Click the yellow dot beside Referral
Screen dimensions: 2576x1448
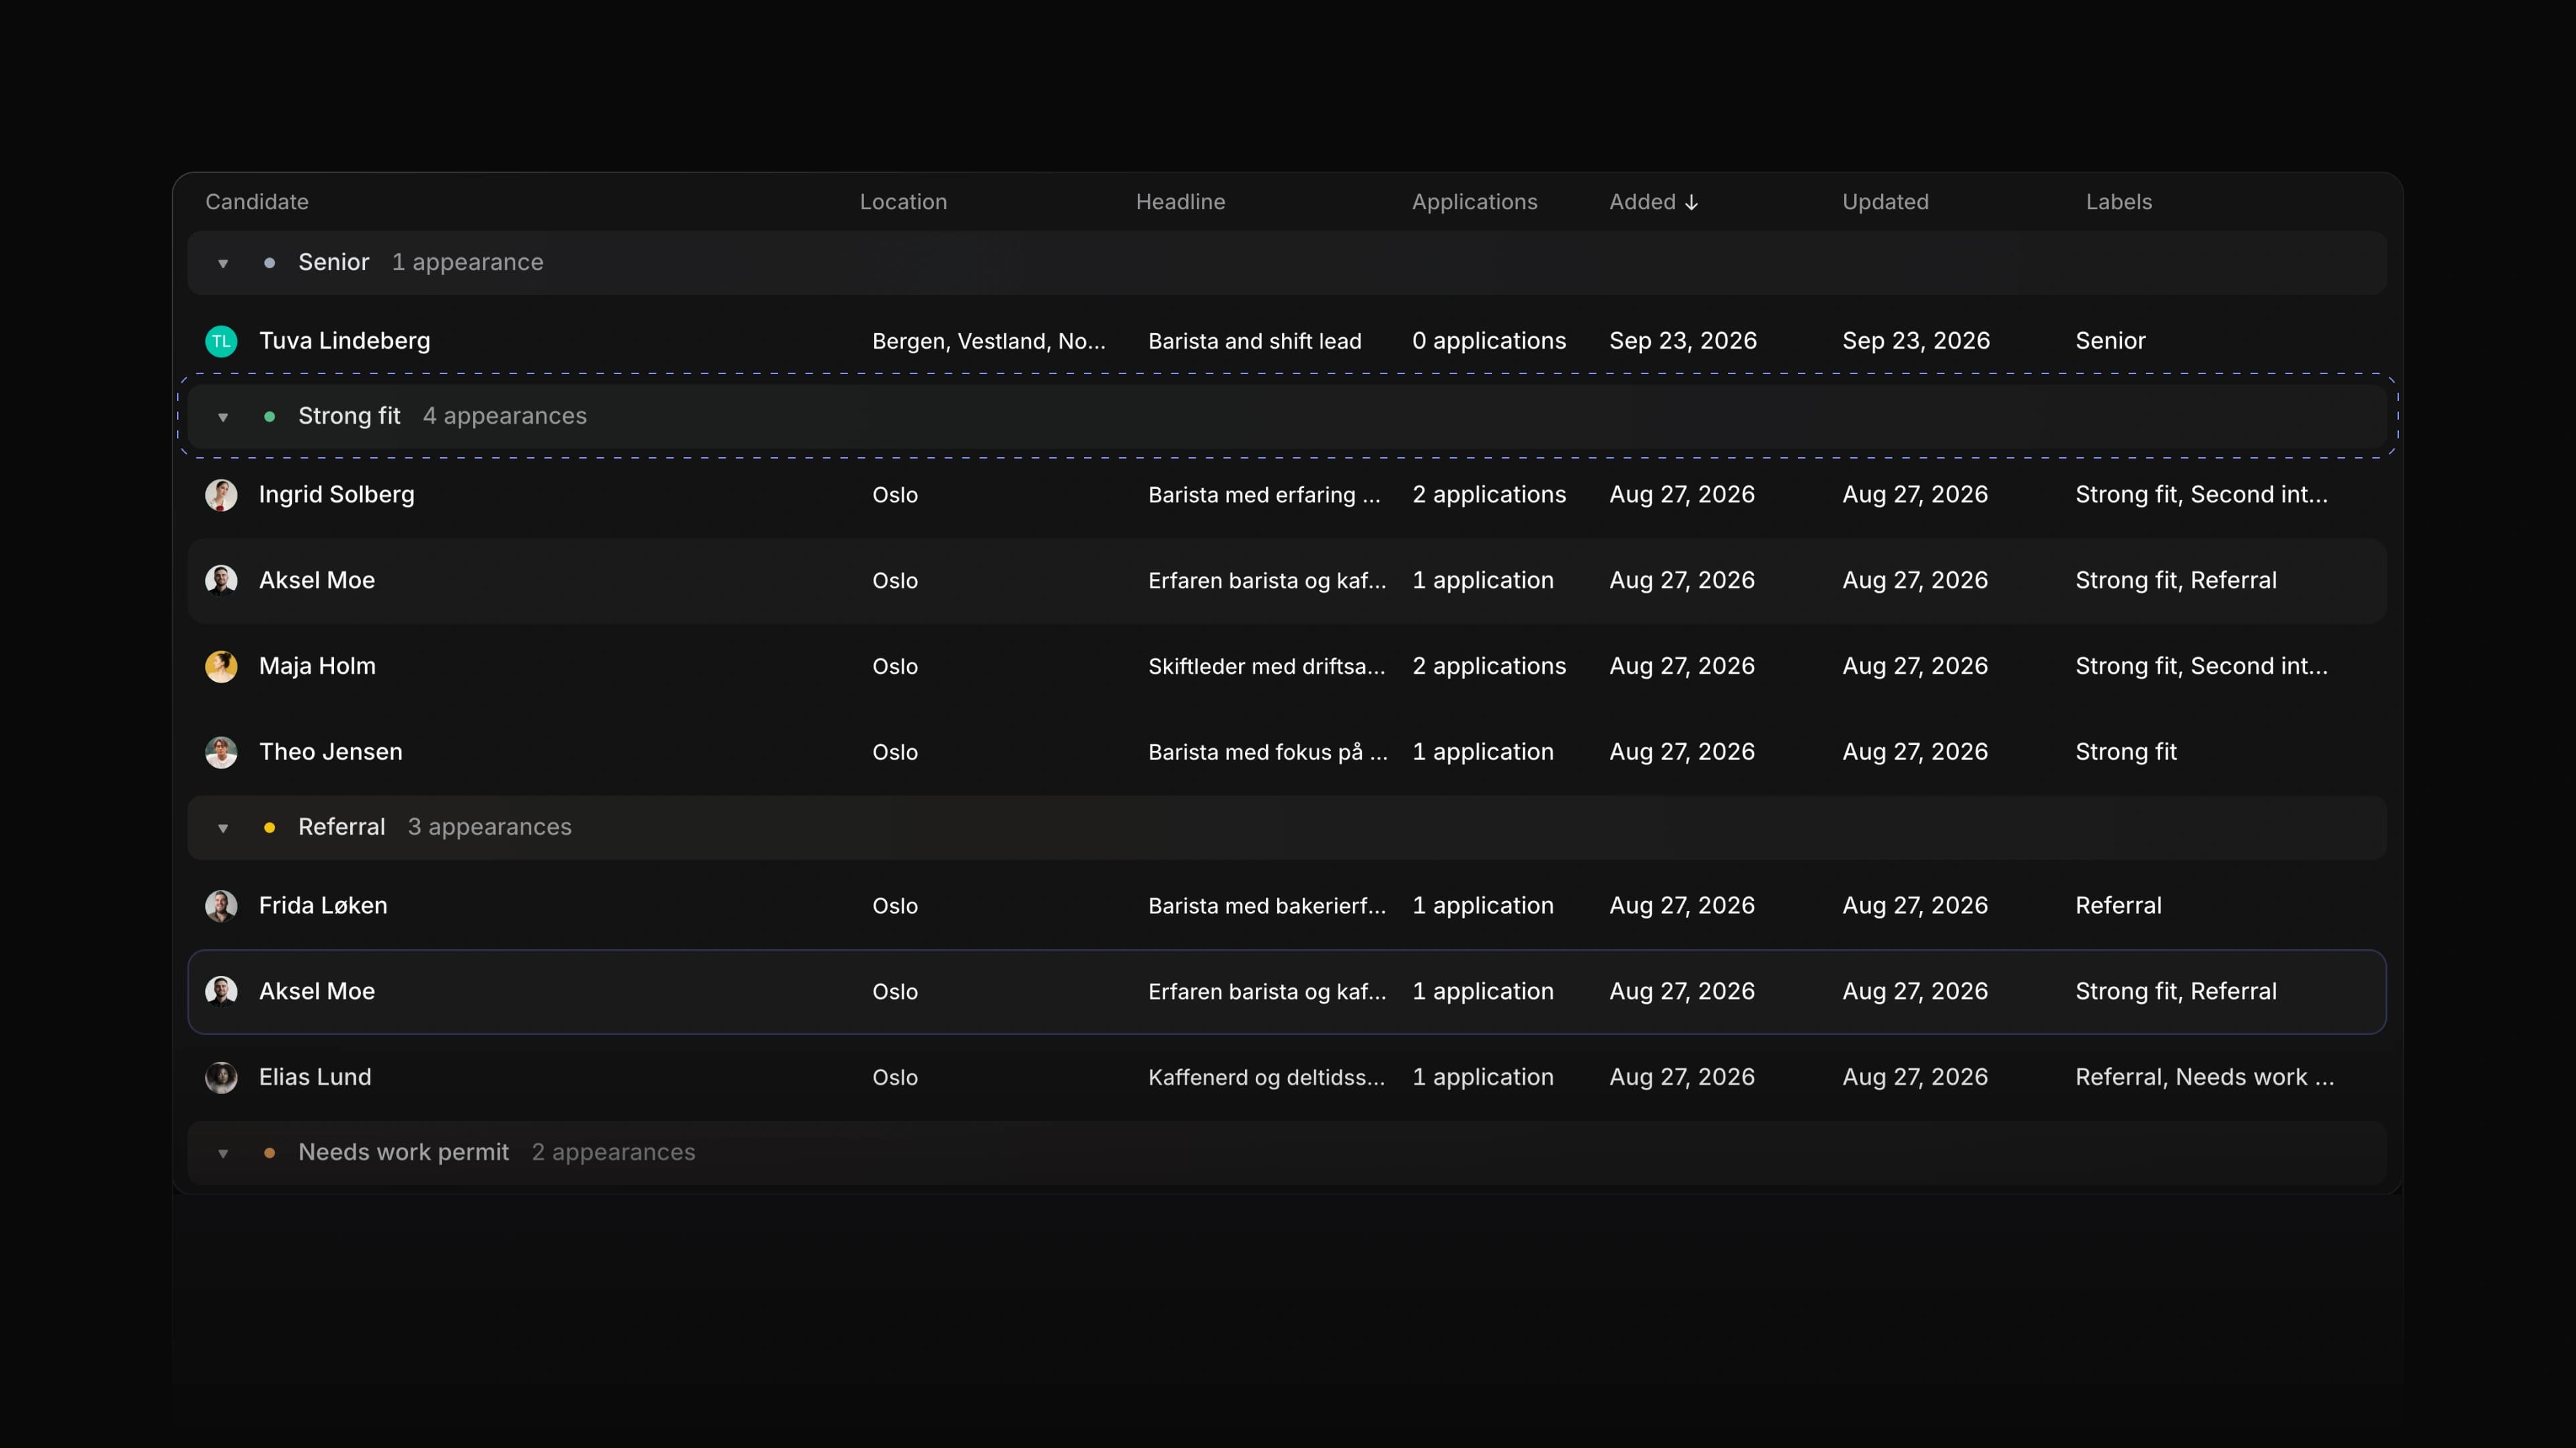(269, 827)
